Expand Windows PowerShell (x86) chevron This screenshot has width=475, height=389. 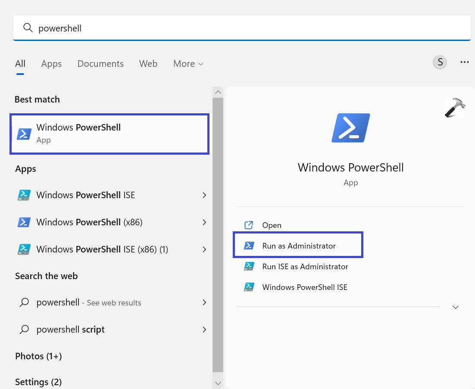click(204, 222)
